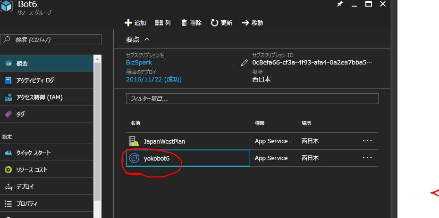Click the Bot6 resource group cube icon
439x218 pixels.
6,6
